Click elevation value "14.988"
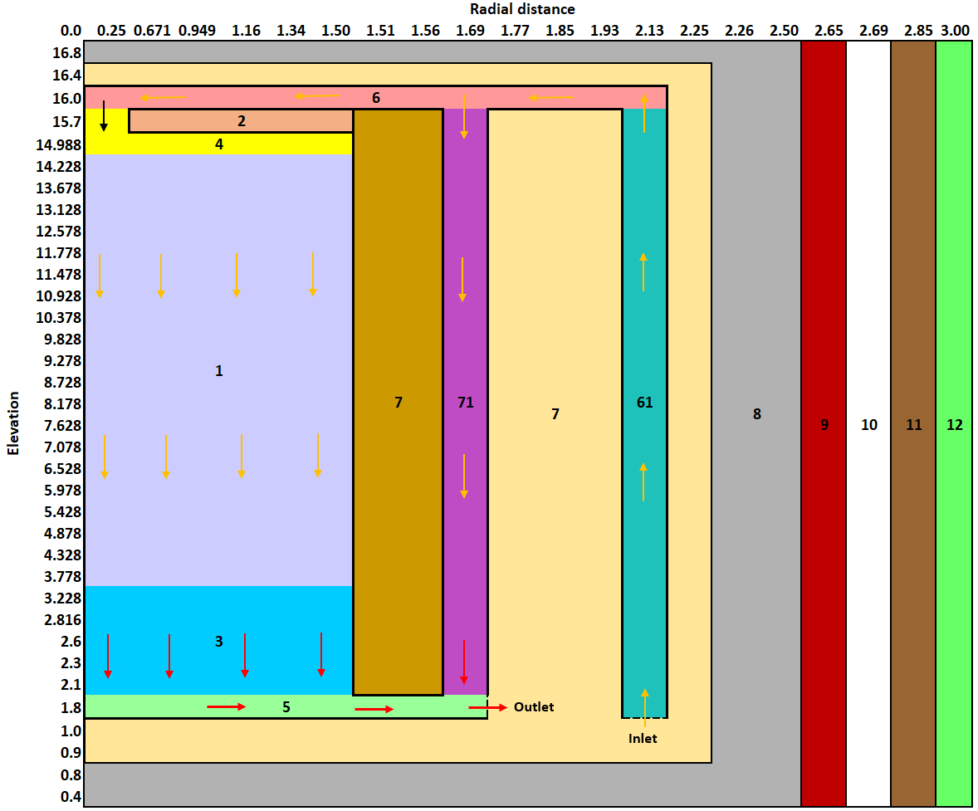 (59, 144)
